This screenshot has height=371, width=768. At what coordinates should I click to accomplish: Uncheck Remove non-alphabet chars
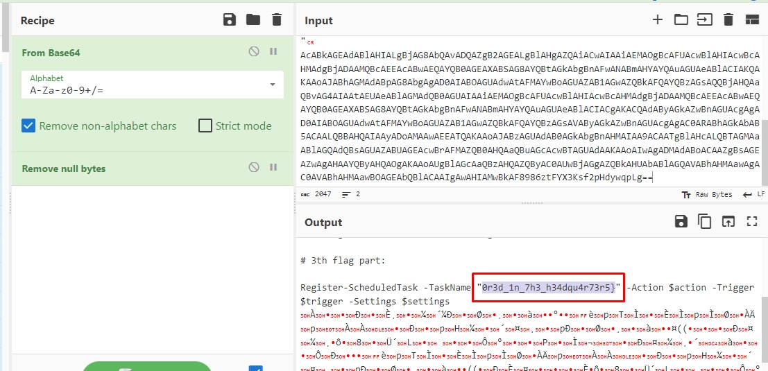tap(28, 126)
